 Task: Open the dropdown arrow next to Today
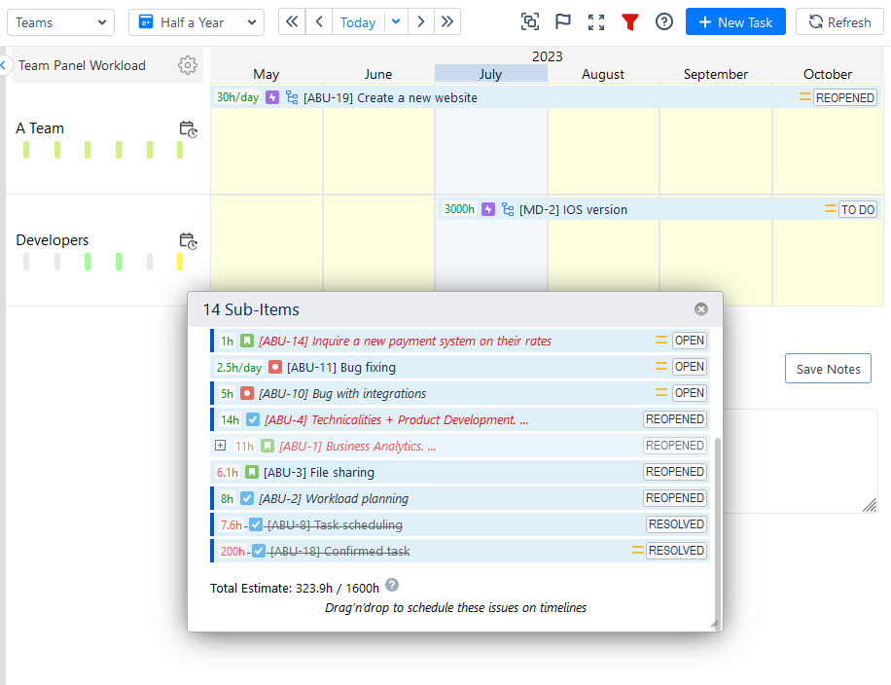395,20
